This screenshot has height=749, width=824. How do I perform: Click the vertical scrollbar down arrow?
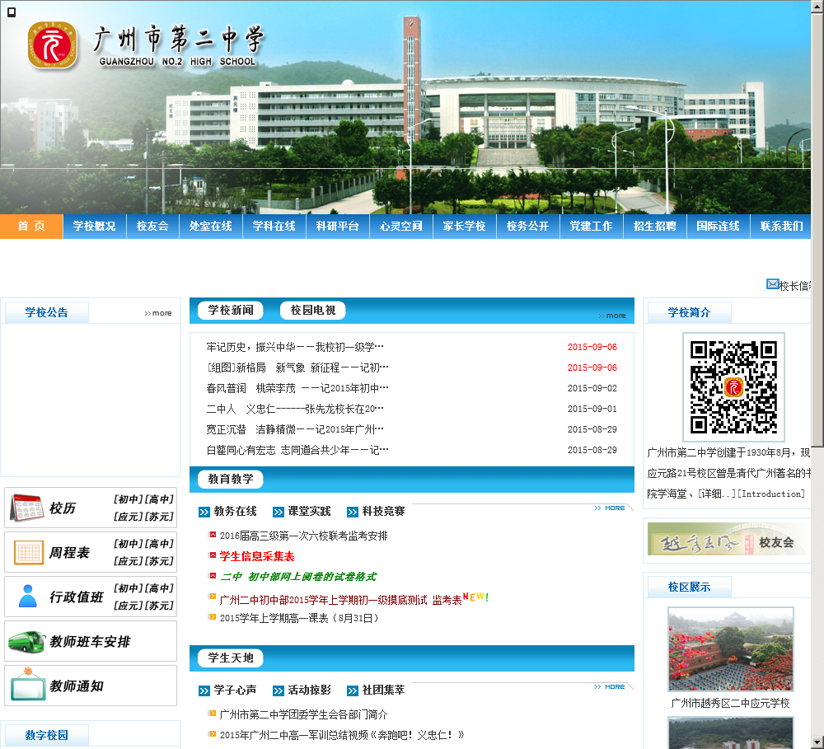(x=817, y=743)
